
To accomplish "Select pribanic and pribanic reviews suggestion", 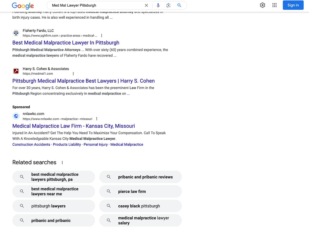I will tap(140, 177).
